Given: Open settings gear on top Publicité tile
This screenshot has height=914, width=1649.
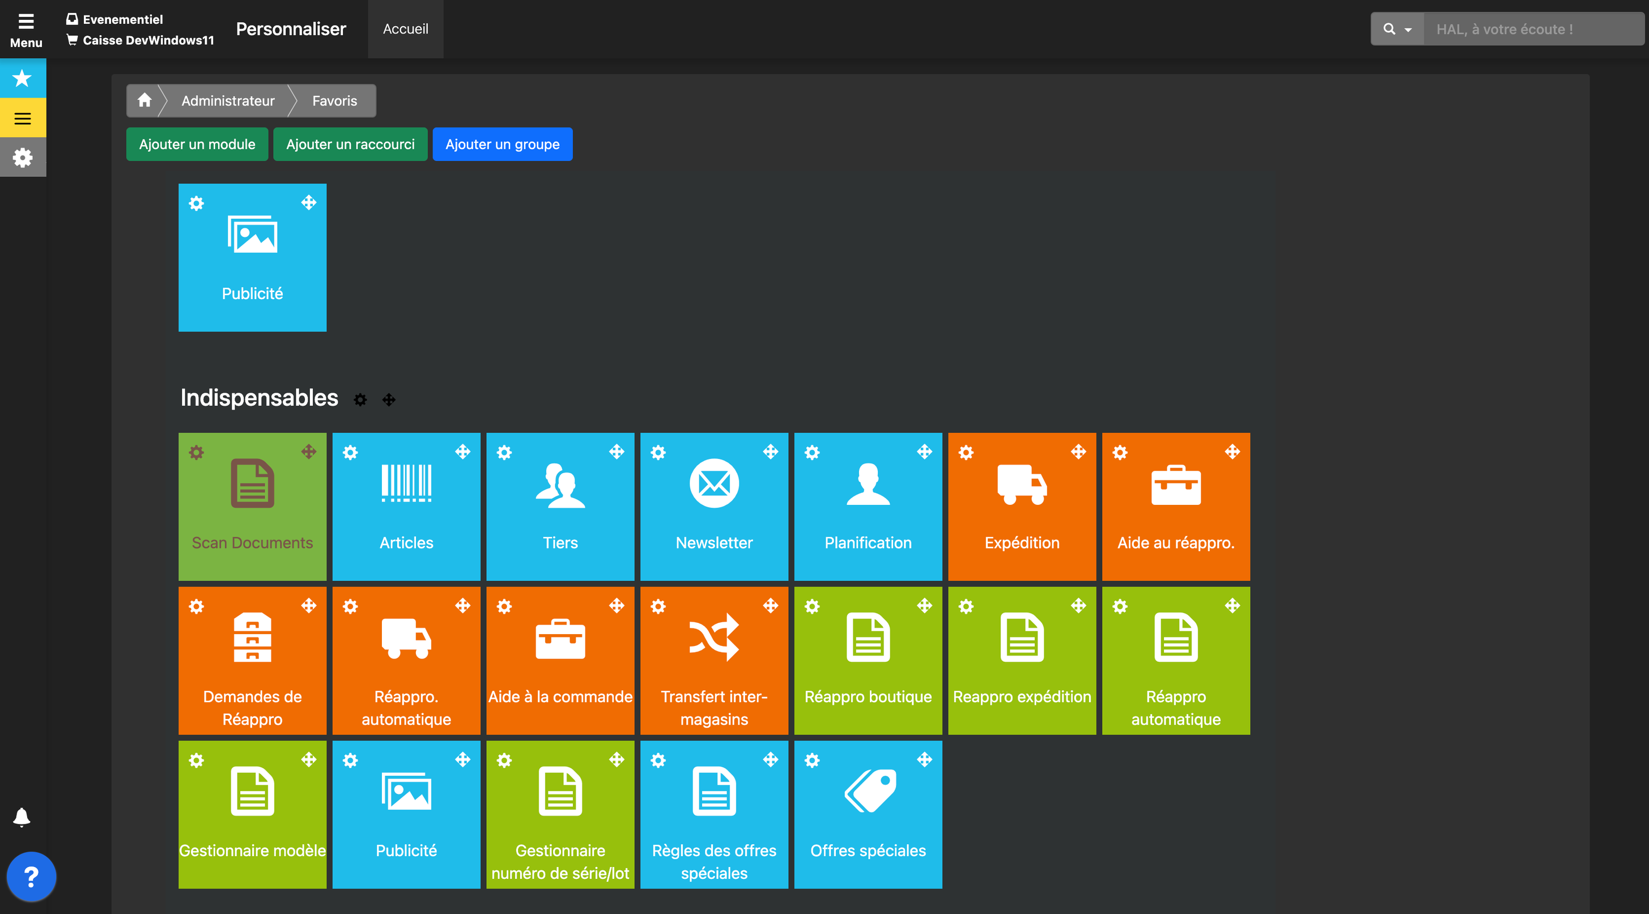Looking at the screenshot, I should (x=197, y=203).
